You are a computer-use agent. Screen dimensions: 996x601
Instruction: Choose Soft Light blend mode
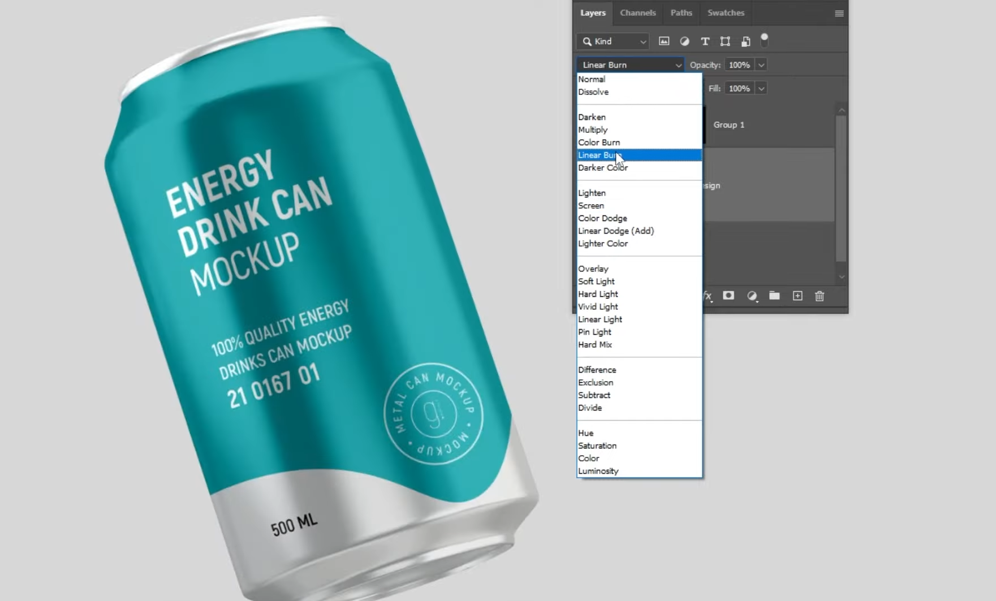pyautogui.click(x=639, y=281)
